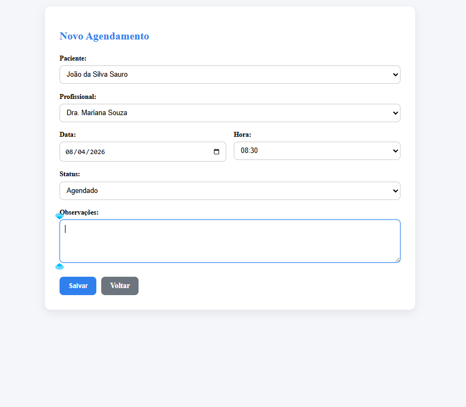Click the "Data:" field label

[68, 135]
